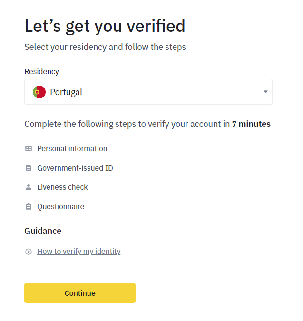Select the 'Personal information' step text
This screenshot has width=303, height=321.
pyautogui.click(x=72, y=148)
